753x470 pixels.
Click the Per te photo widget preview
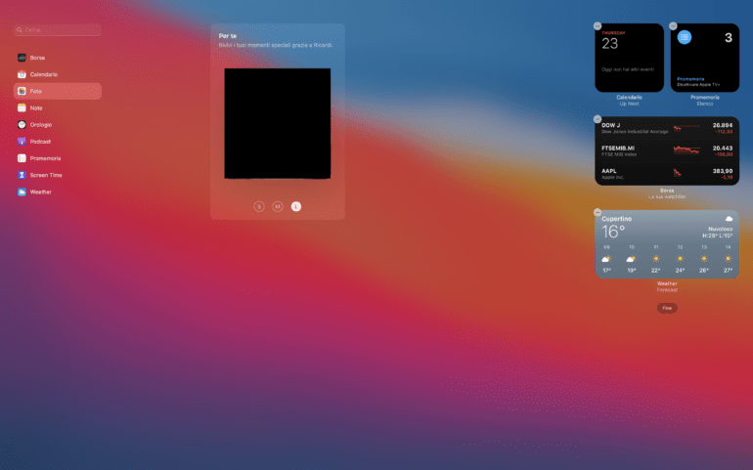point(278,123)
